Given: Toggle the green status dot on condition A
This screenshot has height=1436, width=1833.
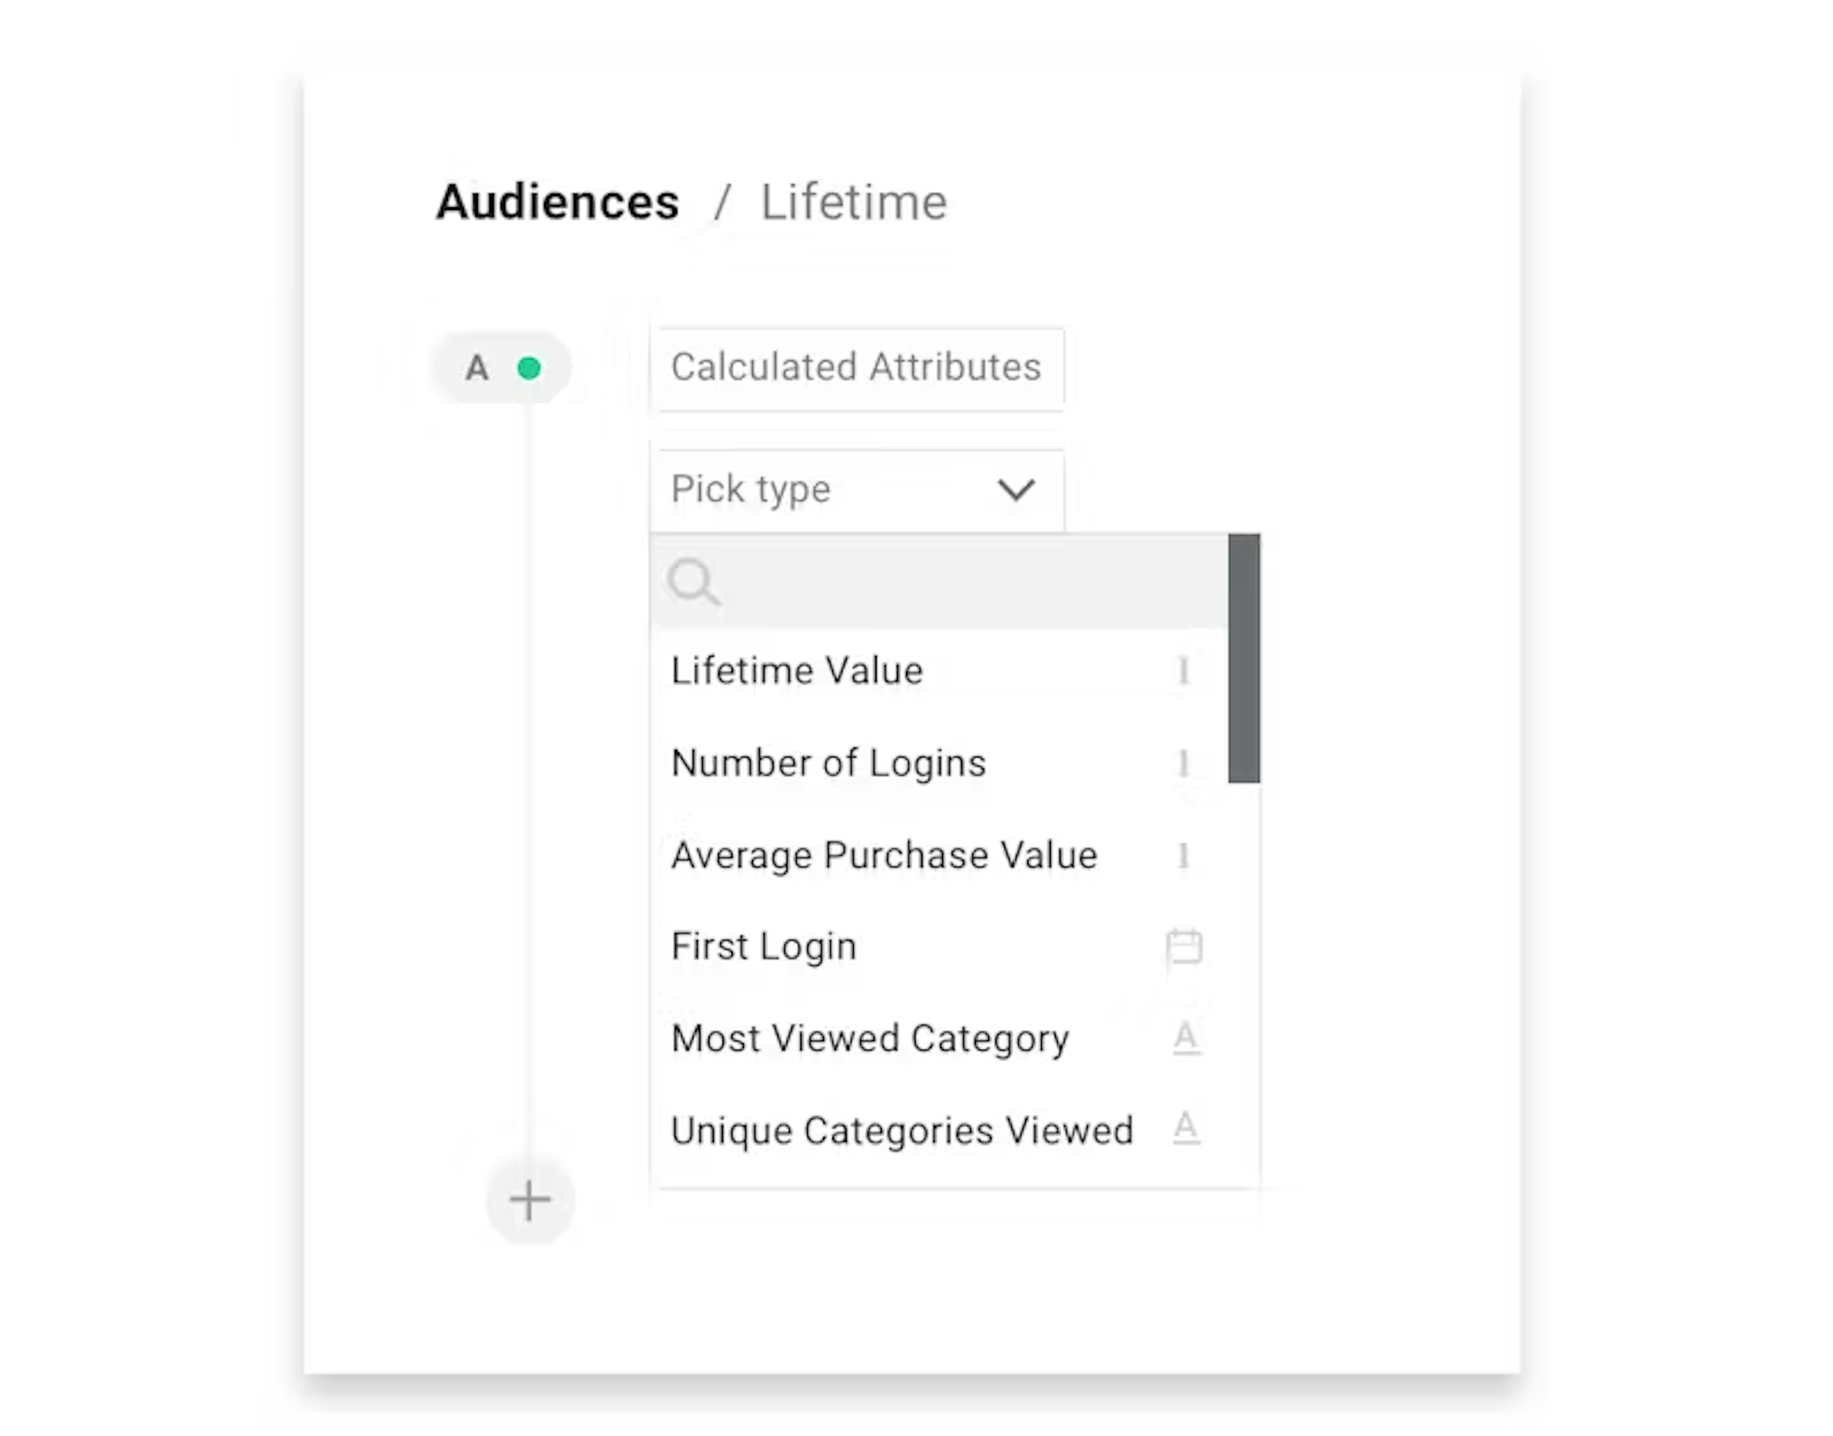Looking at the screenshot, I should coord(530,366).
